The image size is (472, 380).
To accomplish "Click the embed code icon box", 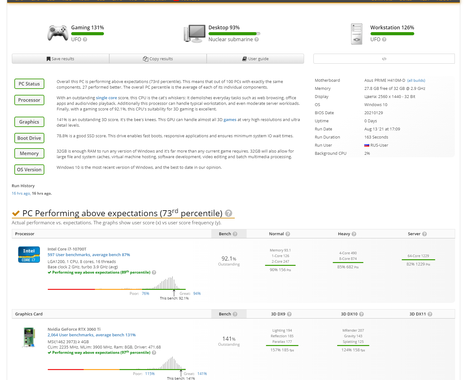I will click(384, 59).
